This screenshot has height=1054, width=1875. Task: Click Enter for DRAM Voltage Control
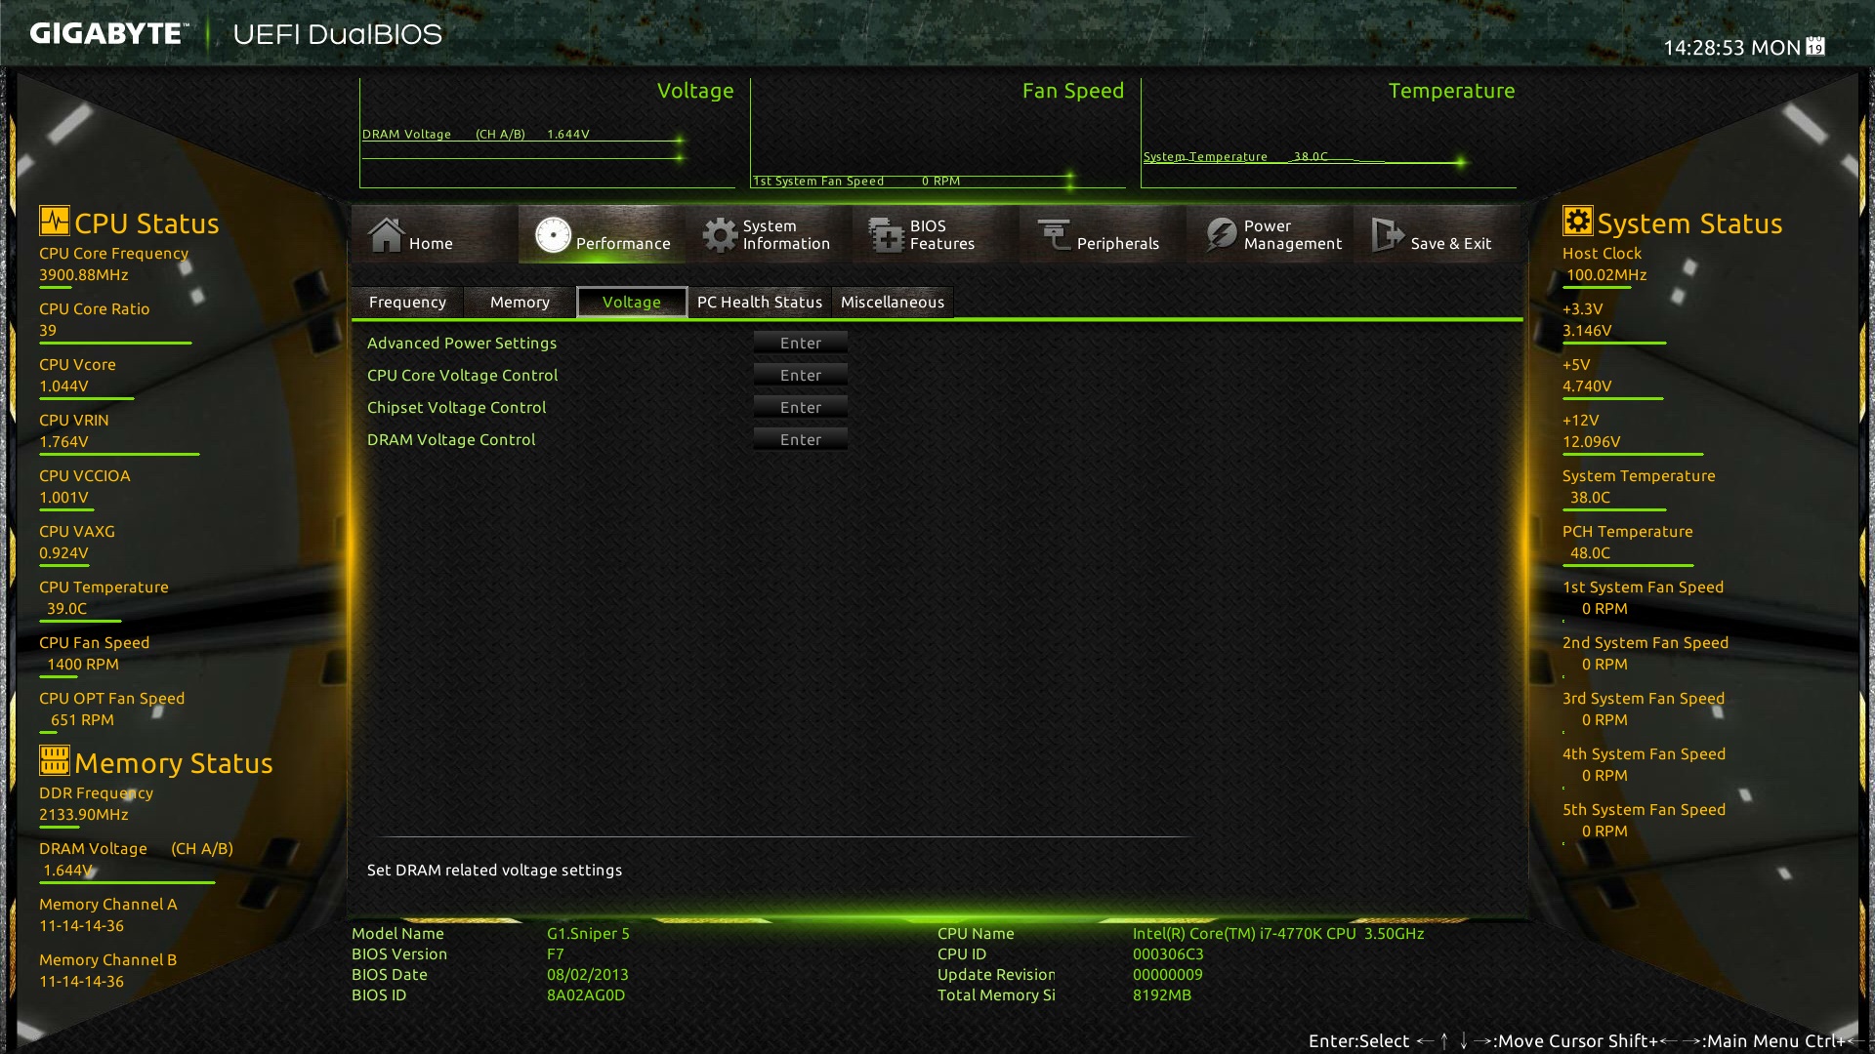[x=801, y=440]
